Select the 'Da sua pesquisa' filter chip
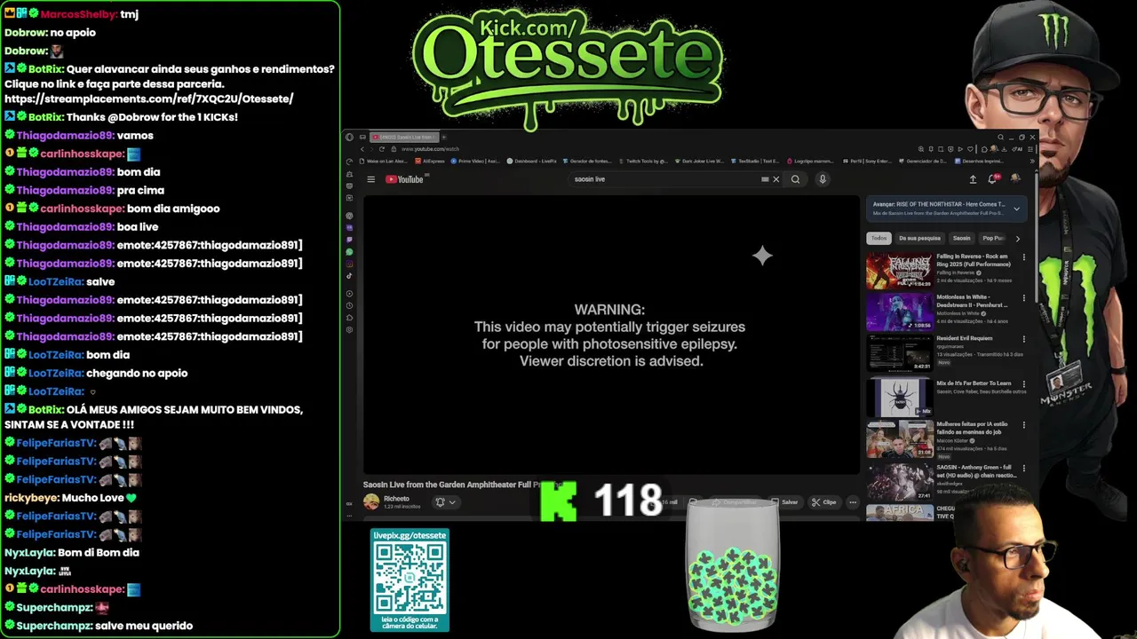The width and height of the screenshot is (1137, 639). pos(919,238)
